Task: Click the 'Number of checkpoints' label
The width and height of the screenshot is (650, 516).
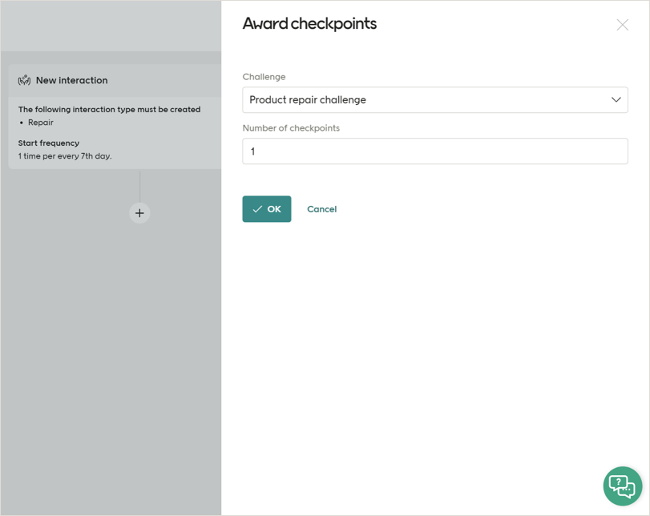Action: coord(291,128)
